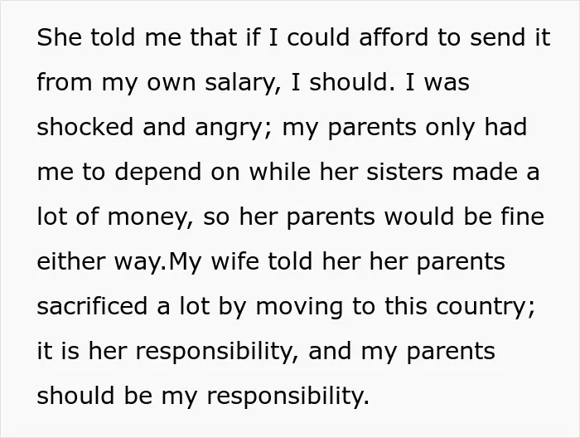Click the word "She" starting the paragraph

point(59,37)
